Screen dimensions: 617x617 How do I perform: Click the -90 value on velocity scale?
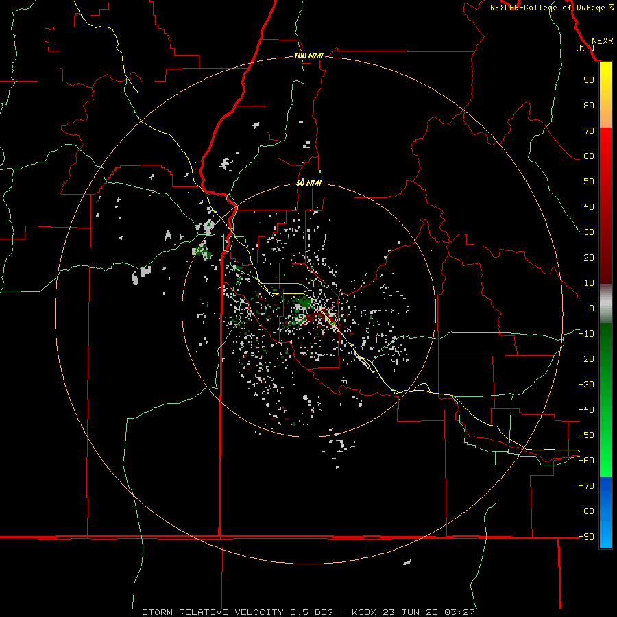click(x=586, y=537)
